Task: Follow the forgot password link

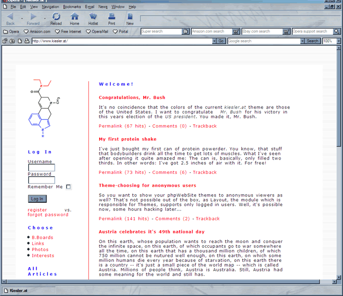Action: click(48, 215)
